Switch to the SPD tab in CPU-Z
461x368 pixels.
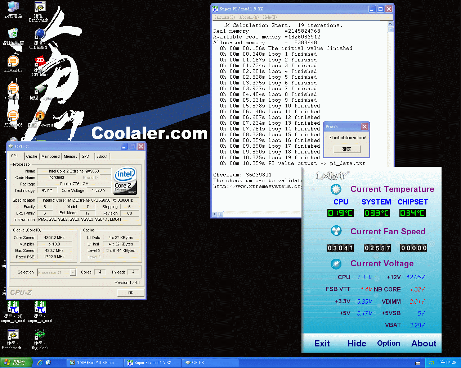[x=85, y=156]
